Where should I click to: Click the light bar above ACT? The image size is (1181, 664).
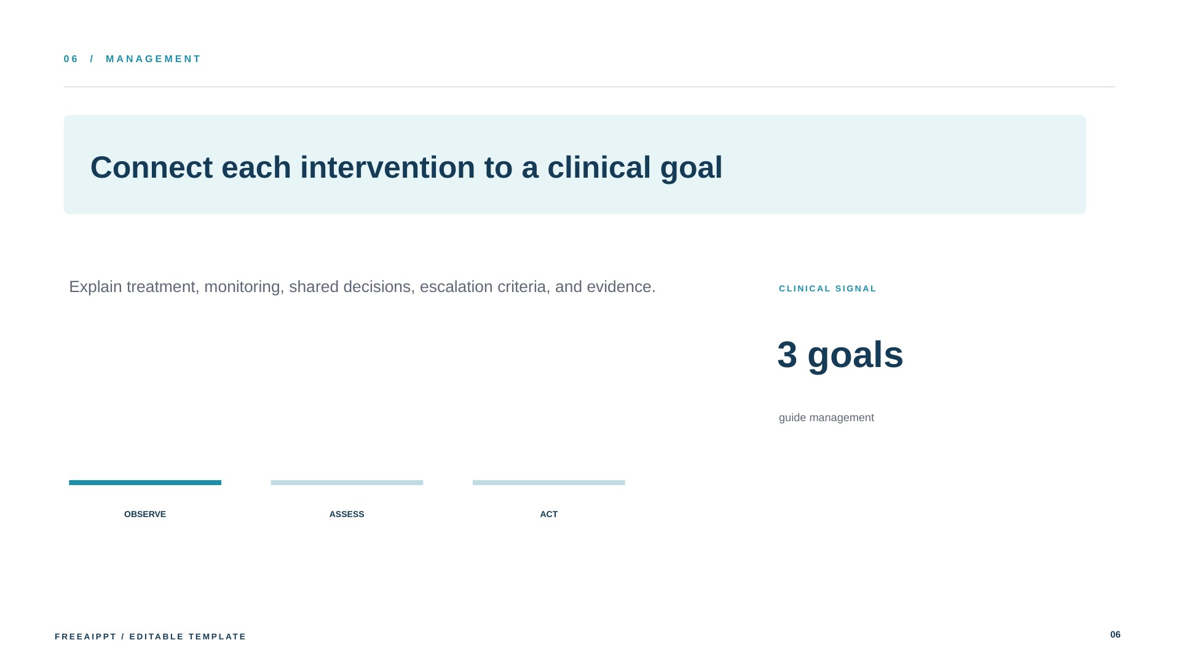click(548, 483)
